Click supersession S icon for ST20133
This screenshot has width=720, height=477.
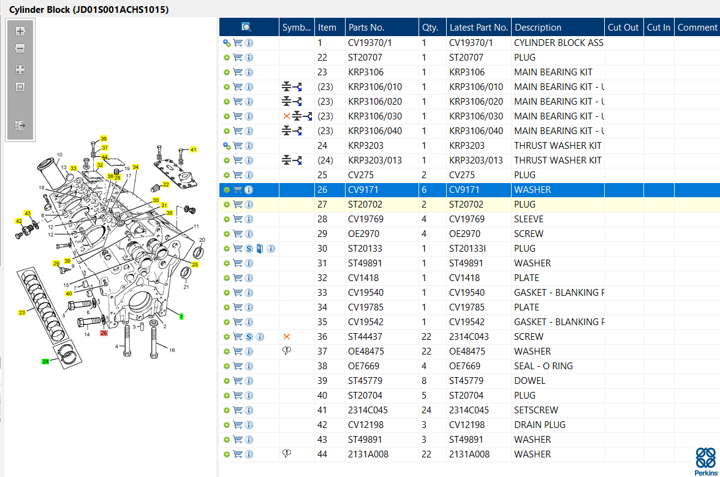[x=249, y=249]
